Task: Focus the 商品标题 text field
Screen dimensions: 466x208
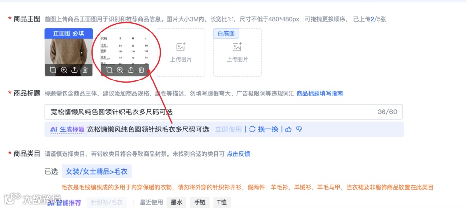Action: click(x=224, y=112)
